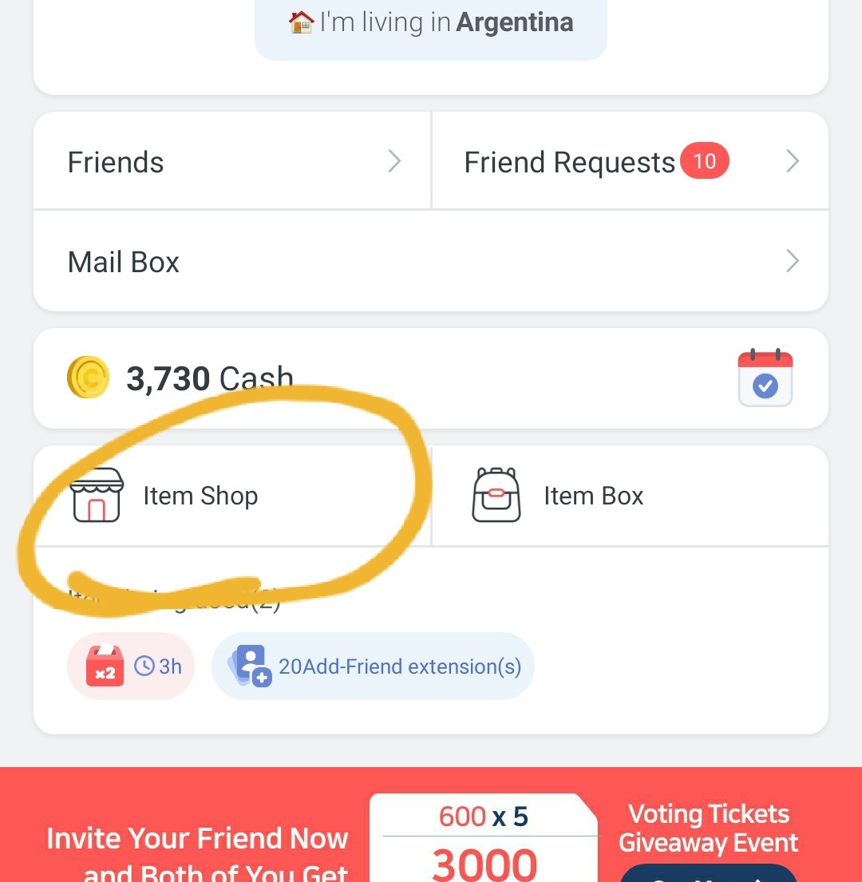This screenshot has height=882, width=862.
Task: Open the Friends list entry
Action: tap(116, 163)
